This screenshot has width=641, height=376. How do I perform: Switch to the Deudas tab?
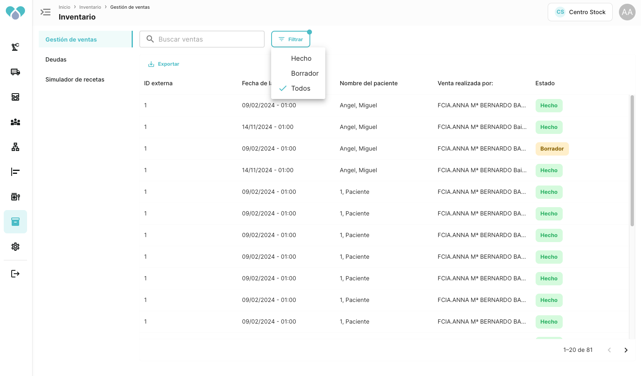56,59
